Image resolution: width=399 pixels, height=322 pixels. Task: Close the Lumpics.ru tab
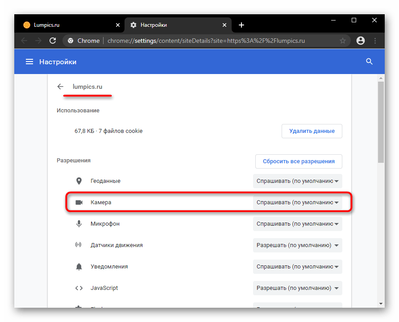[x=118, y=25]
